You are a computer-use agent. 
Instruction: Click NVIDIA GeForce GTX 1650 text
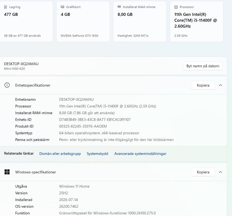[x=80, y=36]
